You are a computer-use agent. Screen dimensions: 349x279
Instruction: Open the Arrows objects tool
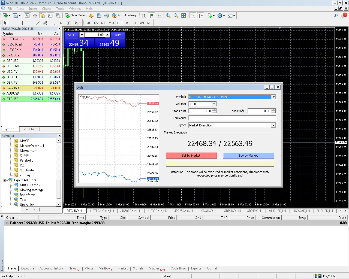[x=76, y=23]
